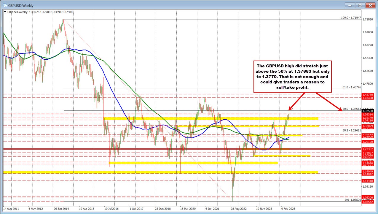This screenshot has width=378, height=214.
Task: Select the black 1.37500 current price tag
Action: pyautogui.click(x=368, y=110)
